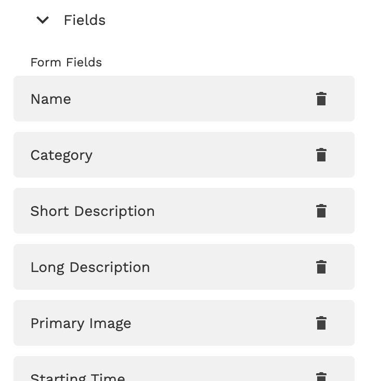Select the Primary Image field label
The width and height of the screenshot is (365, 381).
81,323
